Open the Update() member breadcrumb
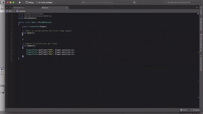Screen dimensions: 203x114 pos(21,11)
